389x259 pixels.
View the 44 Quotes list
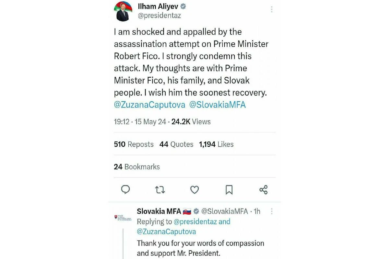point(176,144)
